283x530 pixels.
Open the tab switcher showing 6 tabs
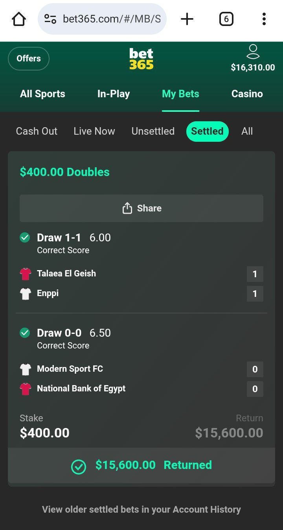click(x=226, y=19)
